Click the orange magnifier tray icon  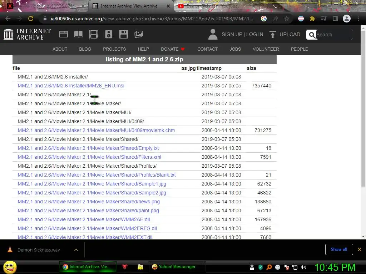269,267
